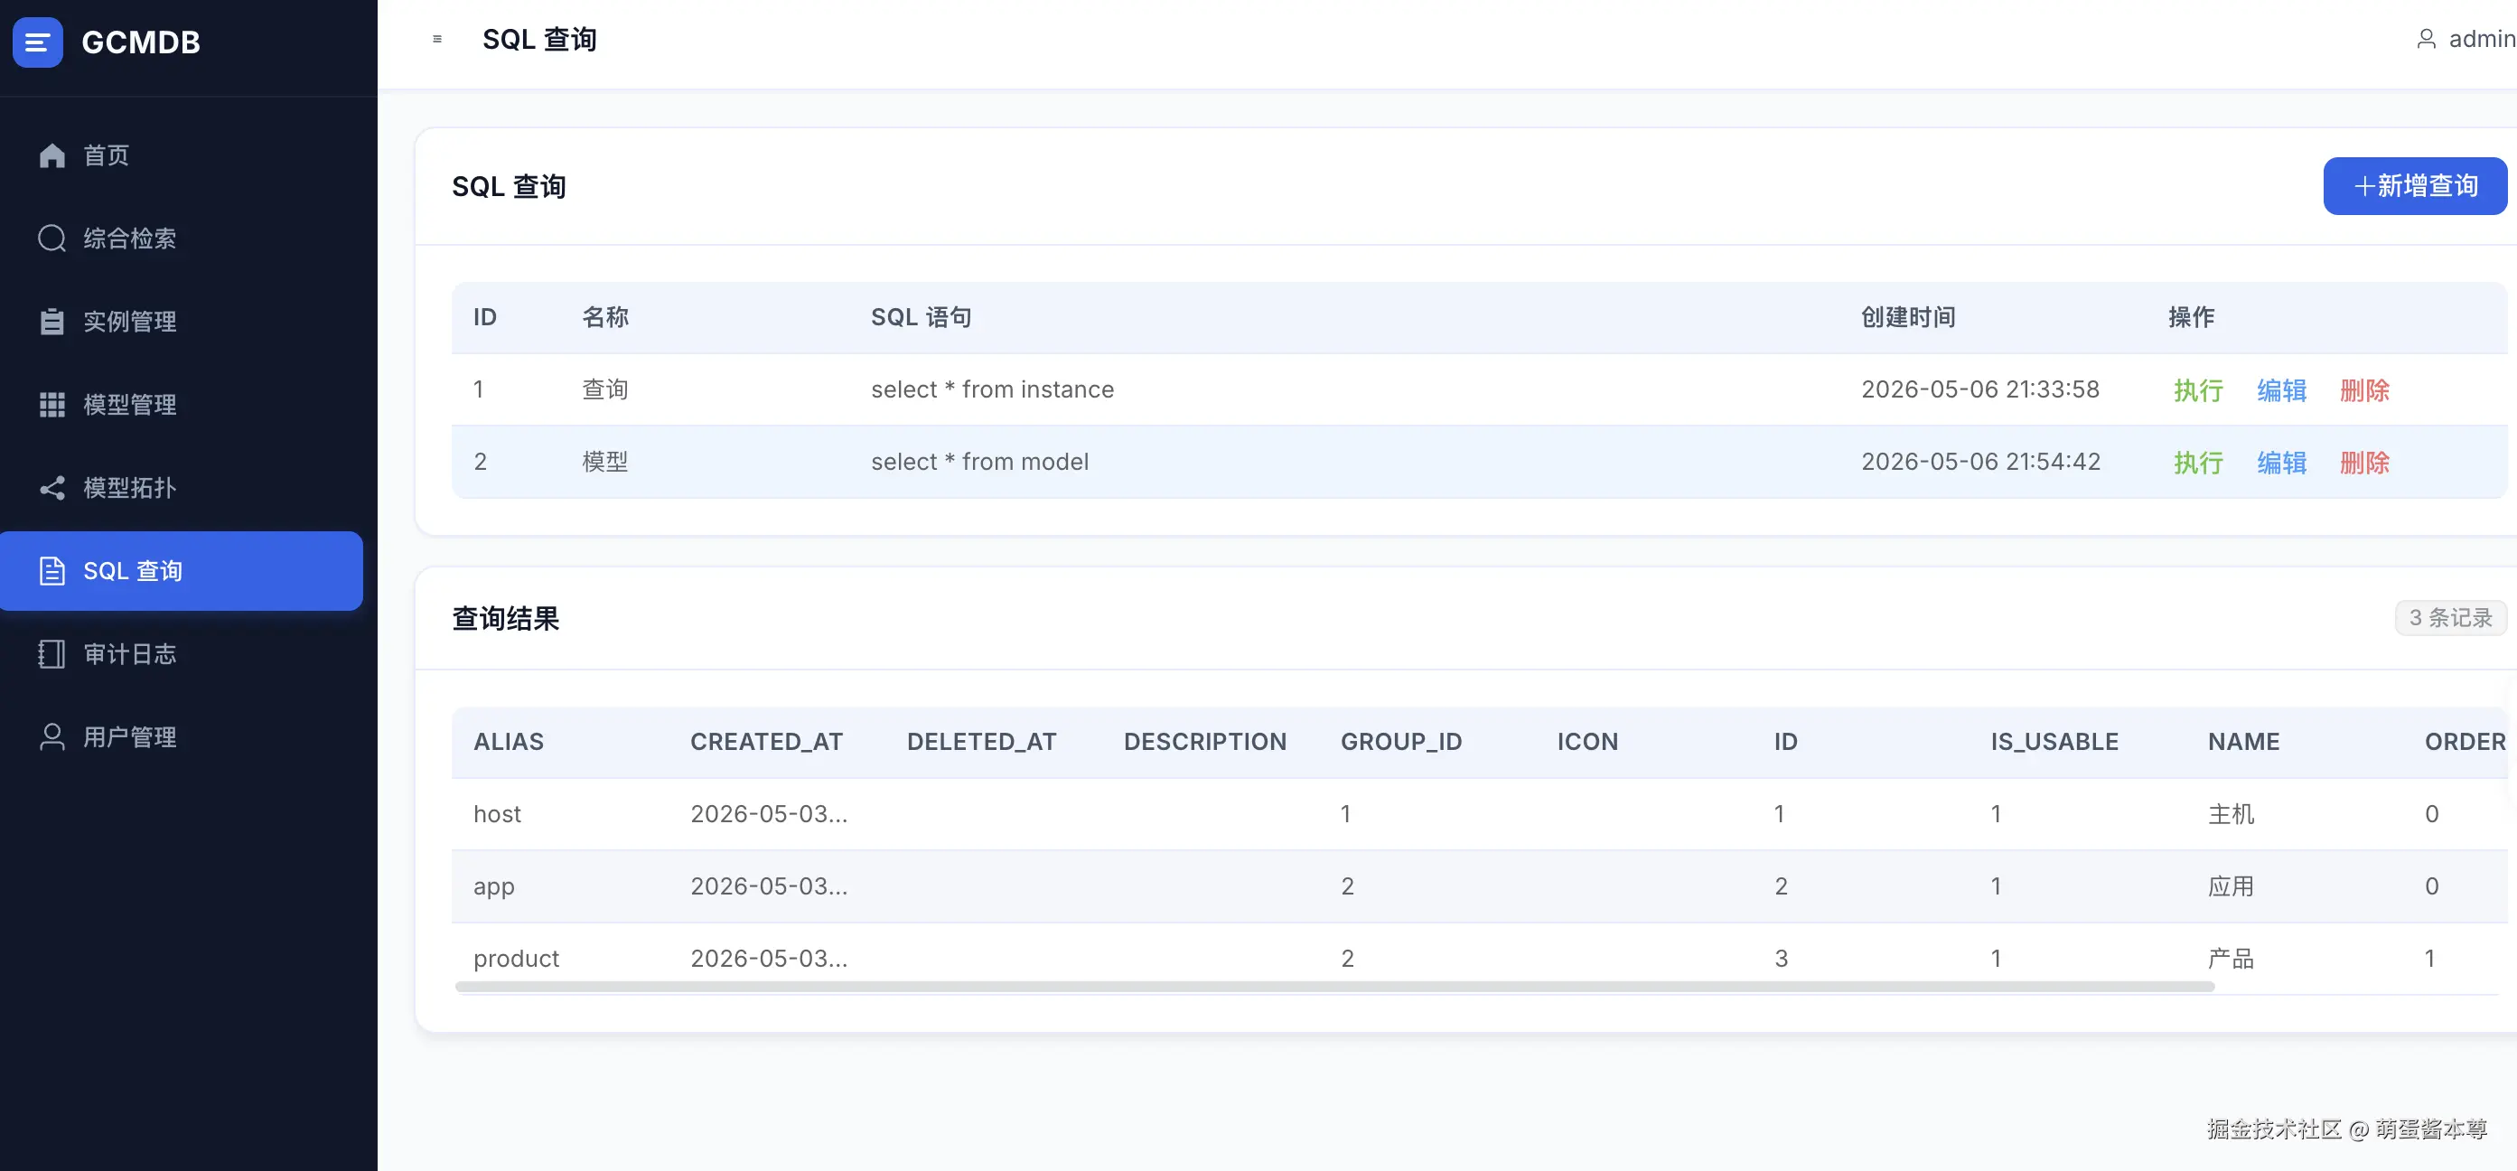Edit the 查询 row entry
Image resolution: width=2517 pixels, height=1171 pixels.
coord(2281,390)
